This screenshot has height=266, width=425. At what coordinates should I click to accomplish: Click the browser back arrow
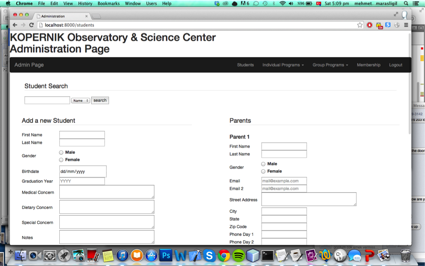pos(15,25)
